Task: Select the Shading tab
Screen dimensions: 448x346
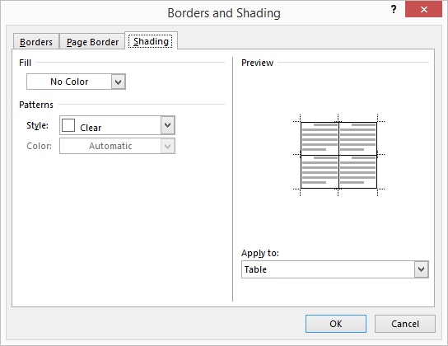Action: coord(151,41)
